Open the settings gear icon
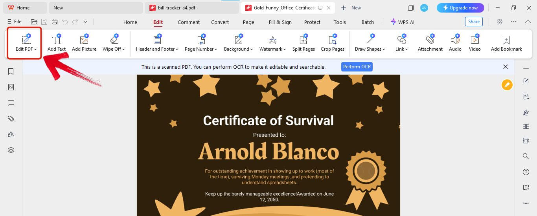Image resolution: width=537 pixels, height=216 pixels. (500, 22)
